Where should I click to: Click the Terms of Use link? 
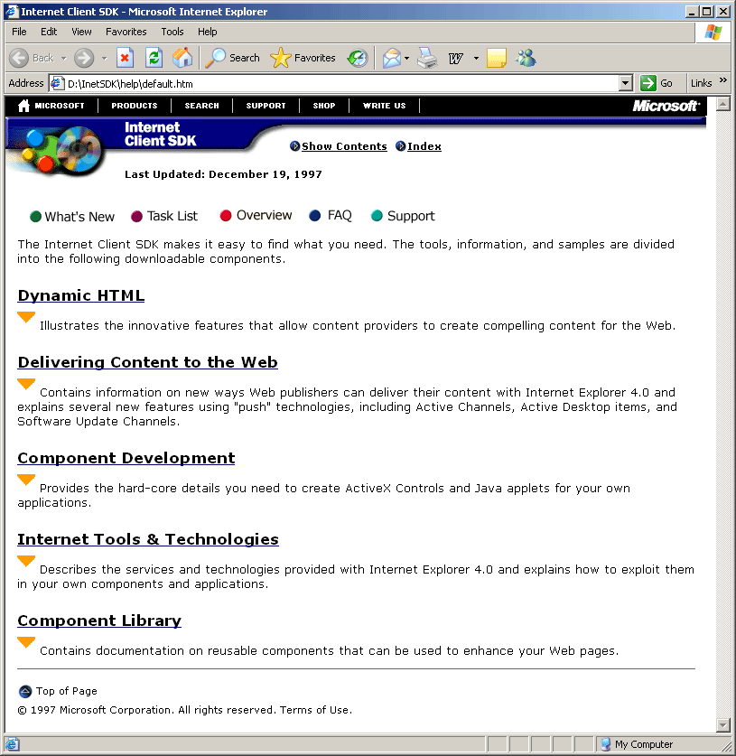[x=315, y=710]
